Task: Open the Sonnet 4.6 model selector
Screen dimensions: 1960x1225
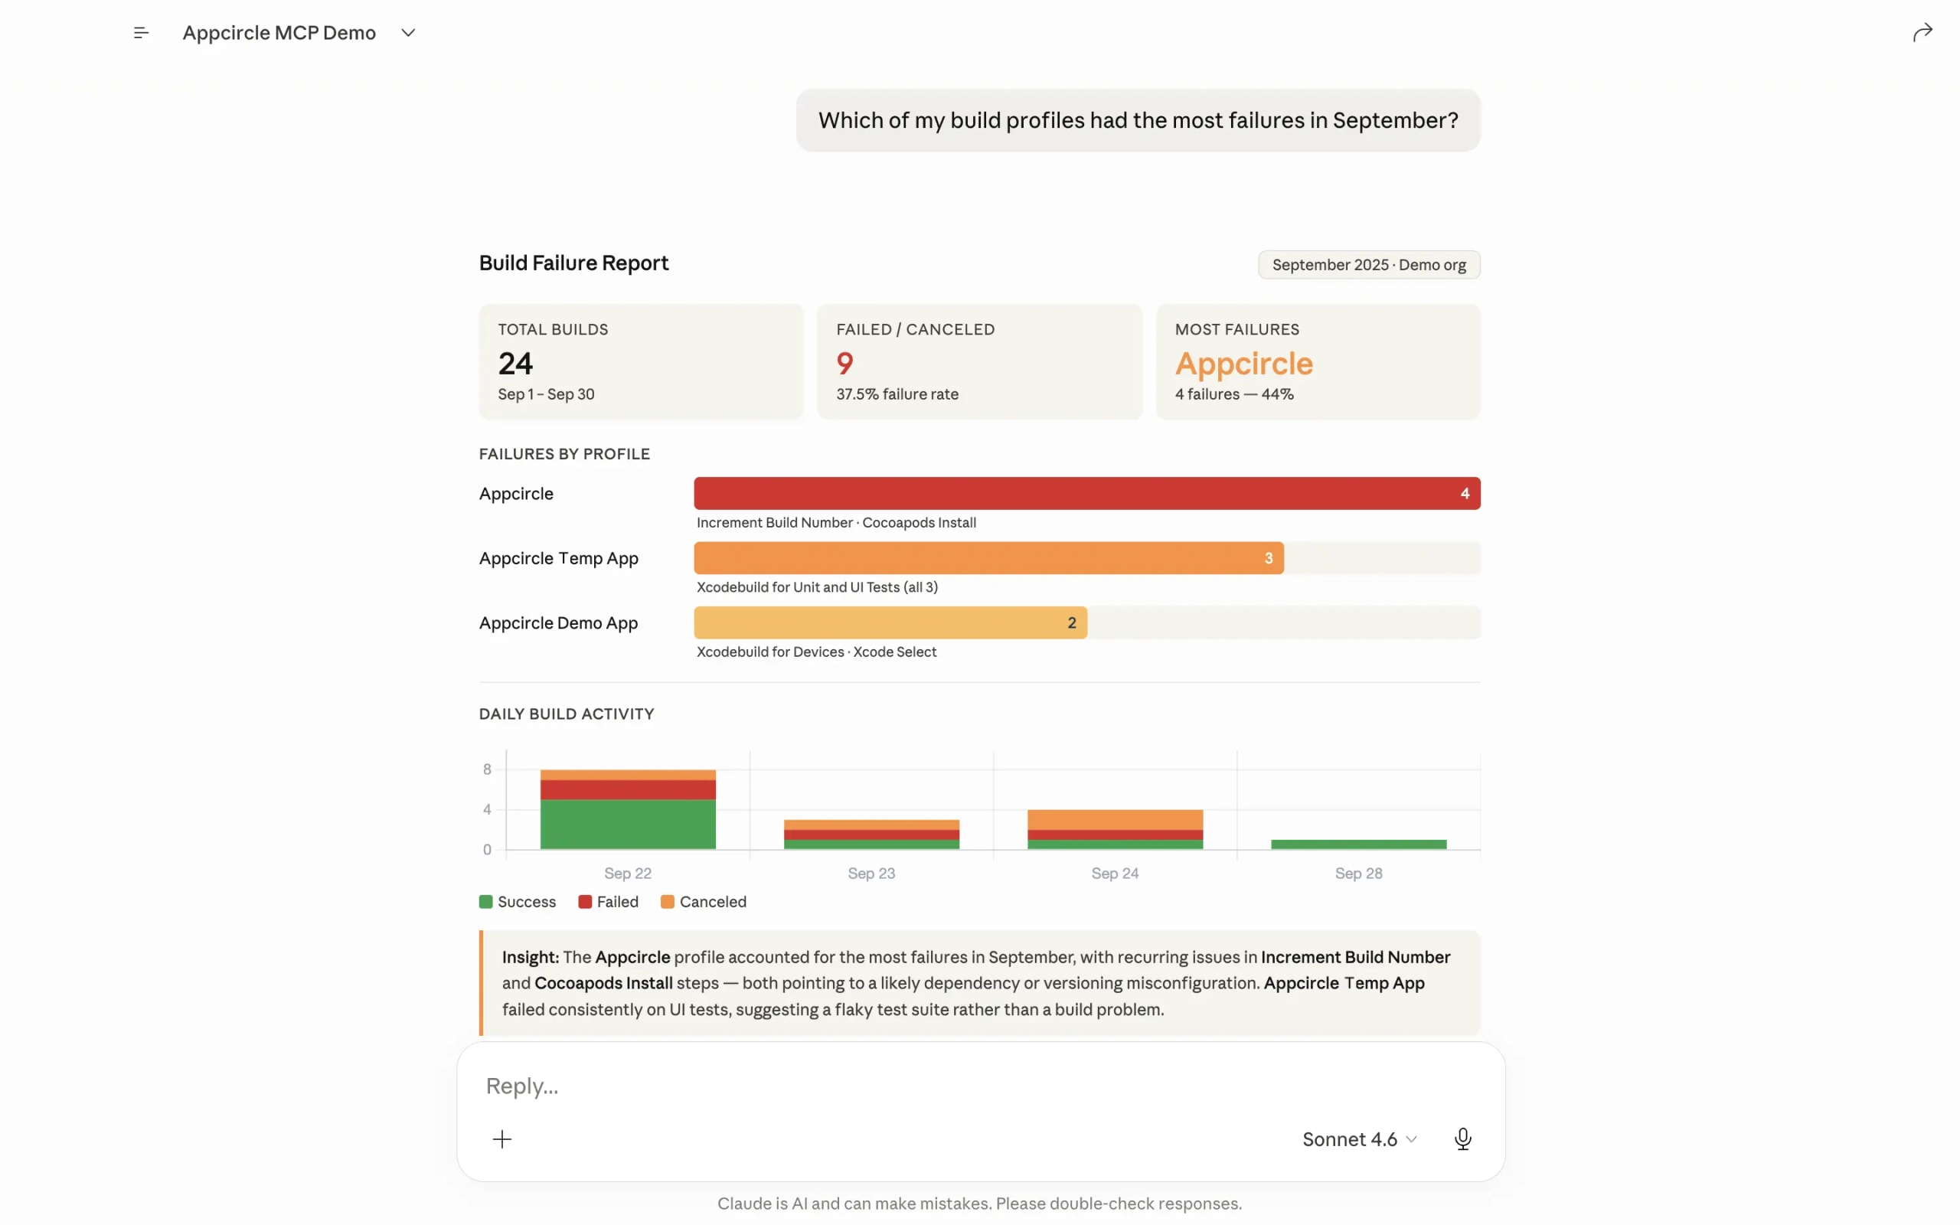Action: pyautogui.click(x=1359, y=1139)
